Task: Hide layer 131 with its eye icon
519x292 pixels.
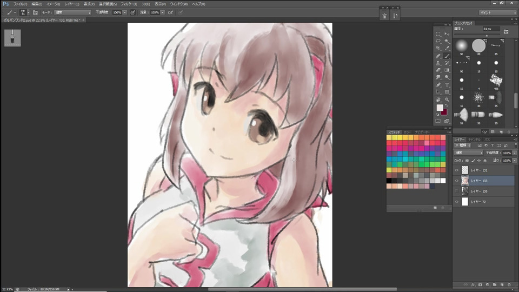Action: tap(457, 170)
